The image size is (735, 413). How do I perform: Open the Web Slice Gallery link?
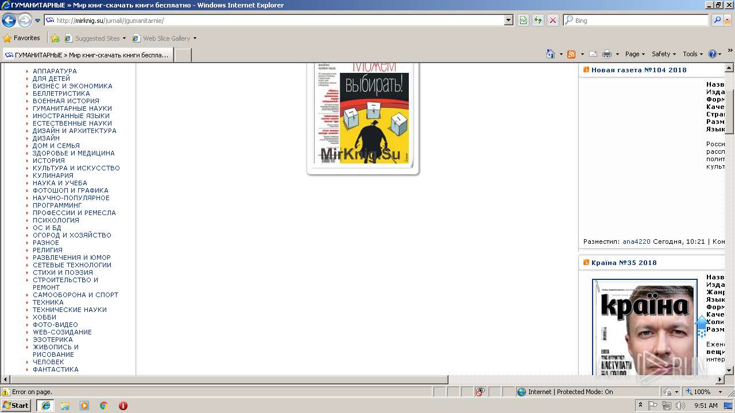coord(164,38)
